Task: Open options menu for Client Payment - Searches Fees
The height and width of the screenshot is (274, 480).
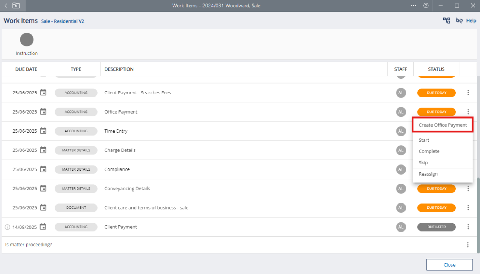Action: coord(468,93)
